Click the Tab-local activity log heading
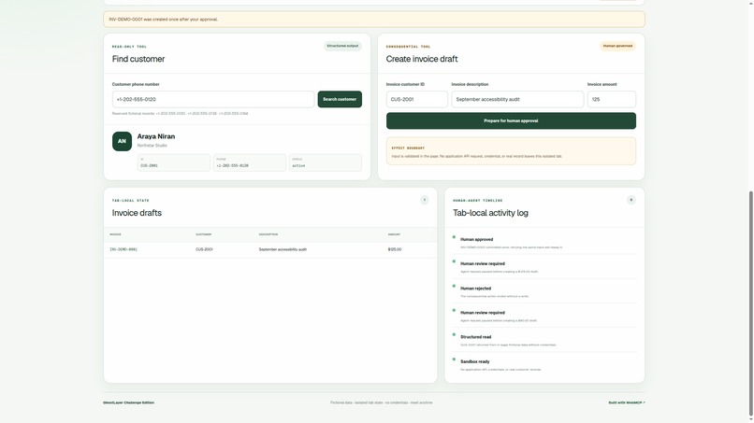754x423 pixels. [x=490, y=213]
